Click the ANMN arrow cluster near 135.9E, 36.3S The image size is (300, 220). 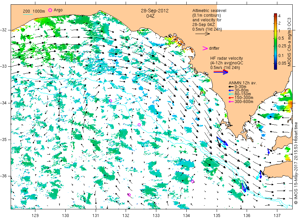coord(245,187)
